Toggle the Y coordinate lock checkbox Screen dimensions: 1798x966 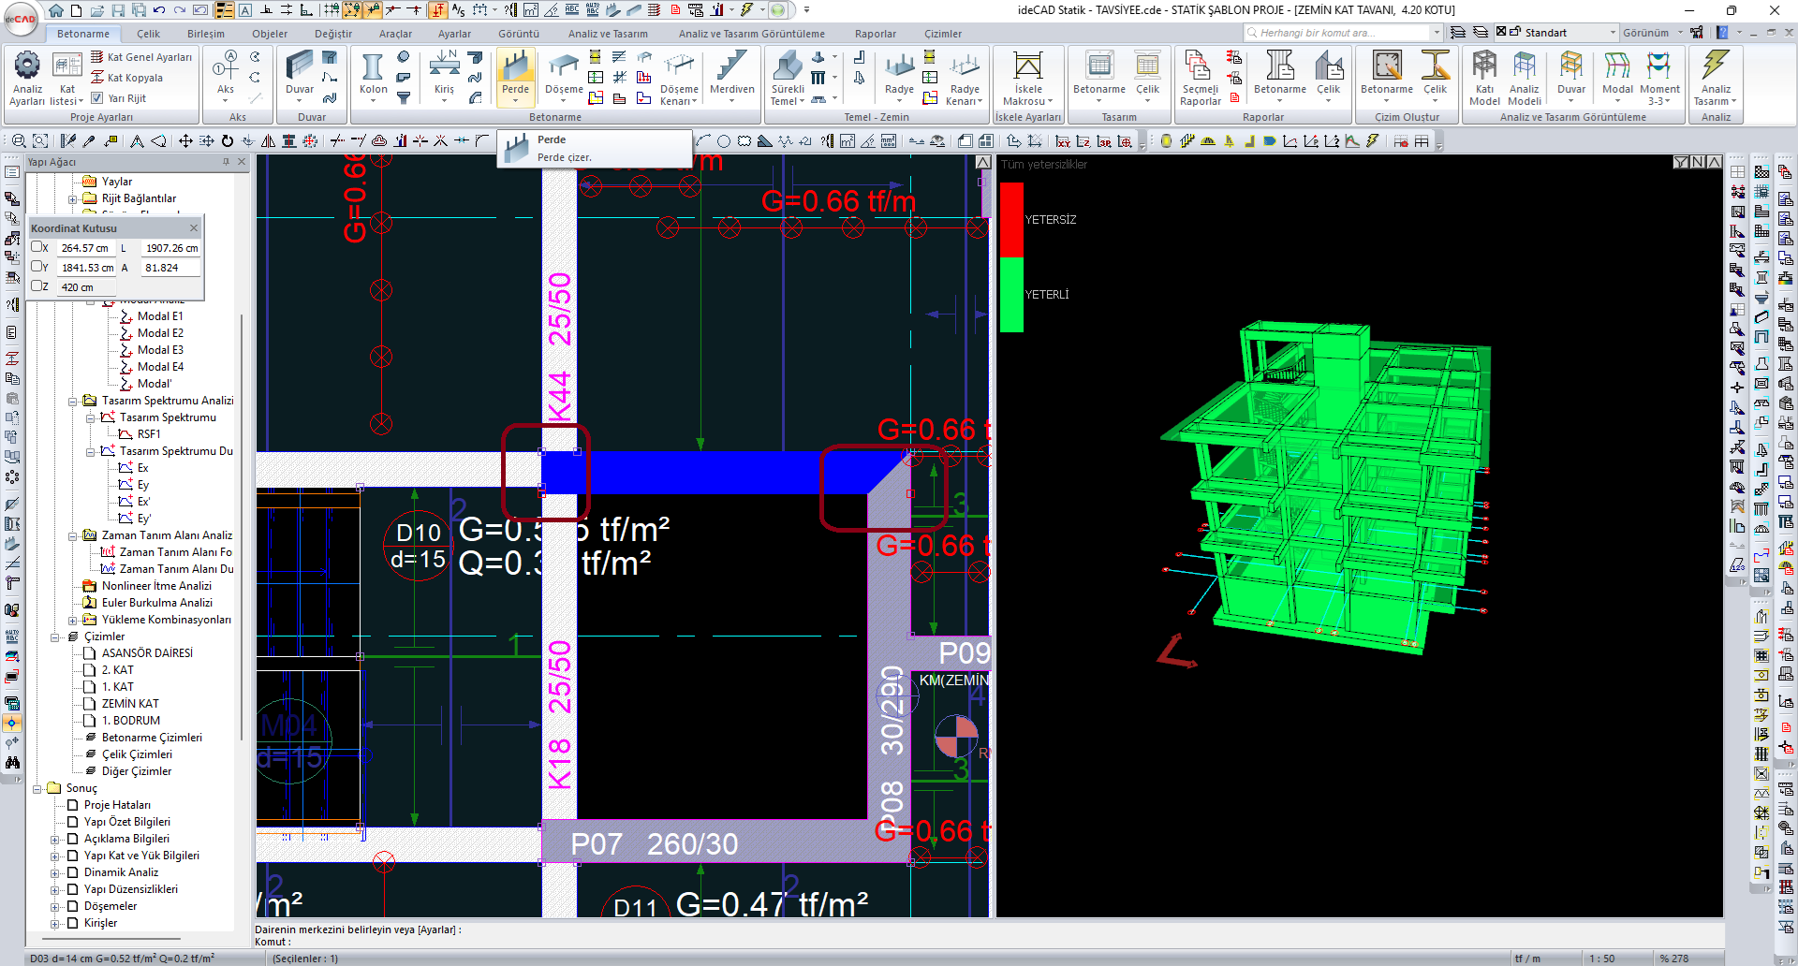point(37,267)
